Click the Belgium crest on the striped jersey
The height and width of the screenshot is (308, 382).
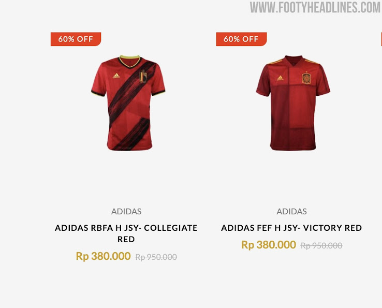(143, 76)
